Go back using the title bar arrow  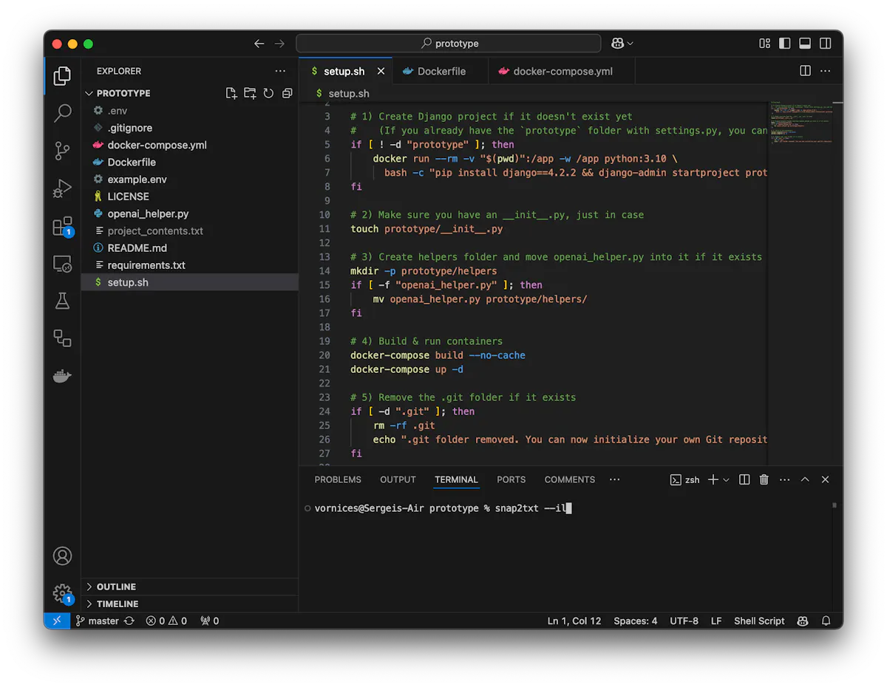pyautogui.click(x=259, y=44)
